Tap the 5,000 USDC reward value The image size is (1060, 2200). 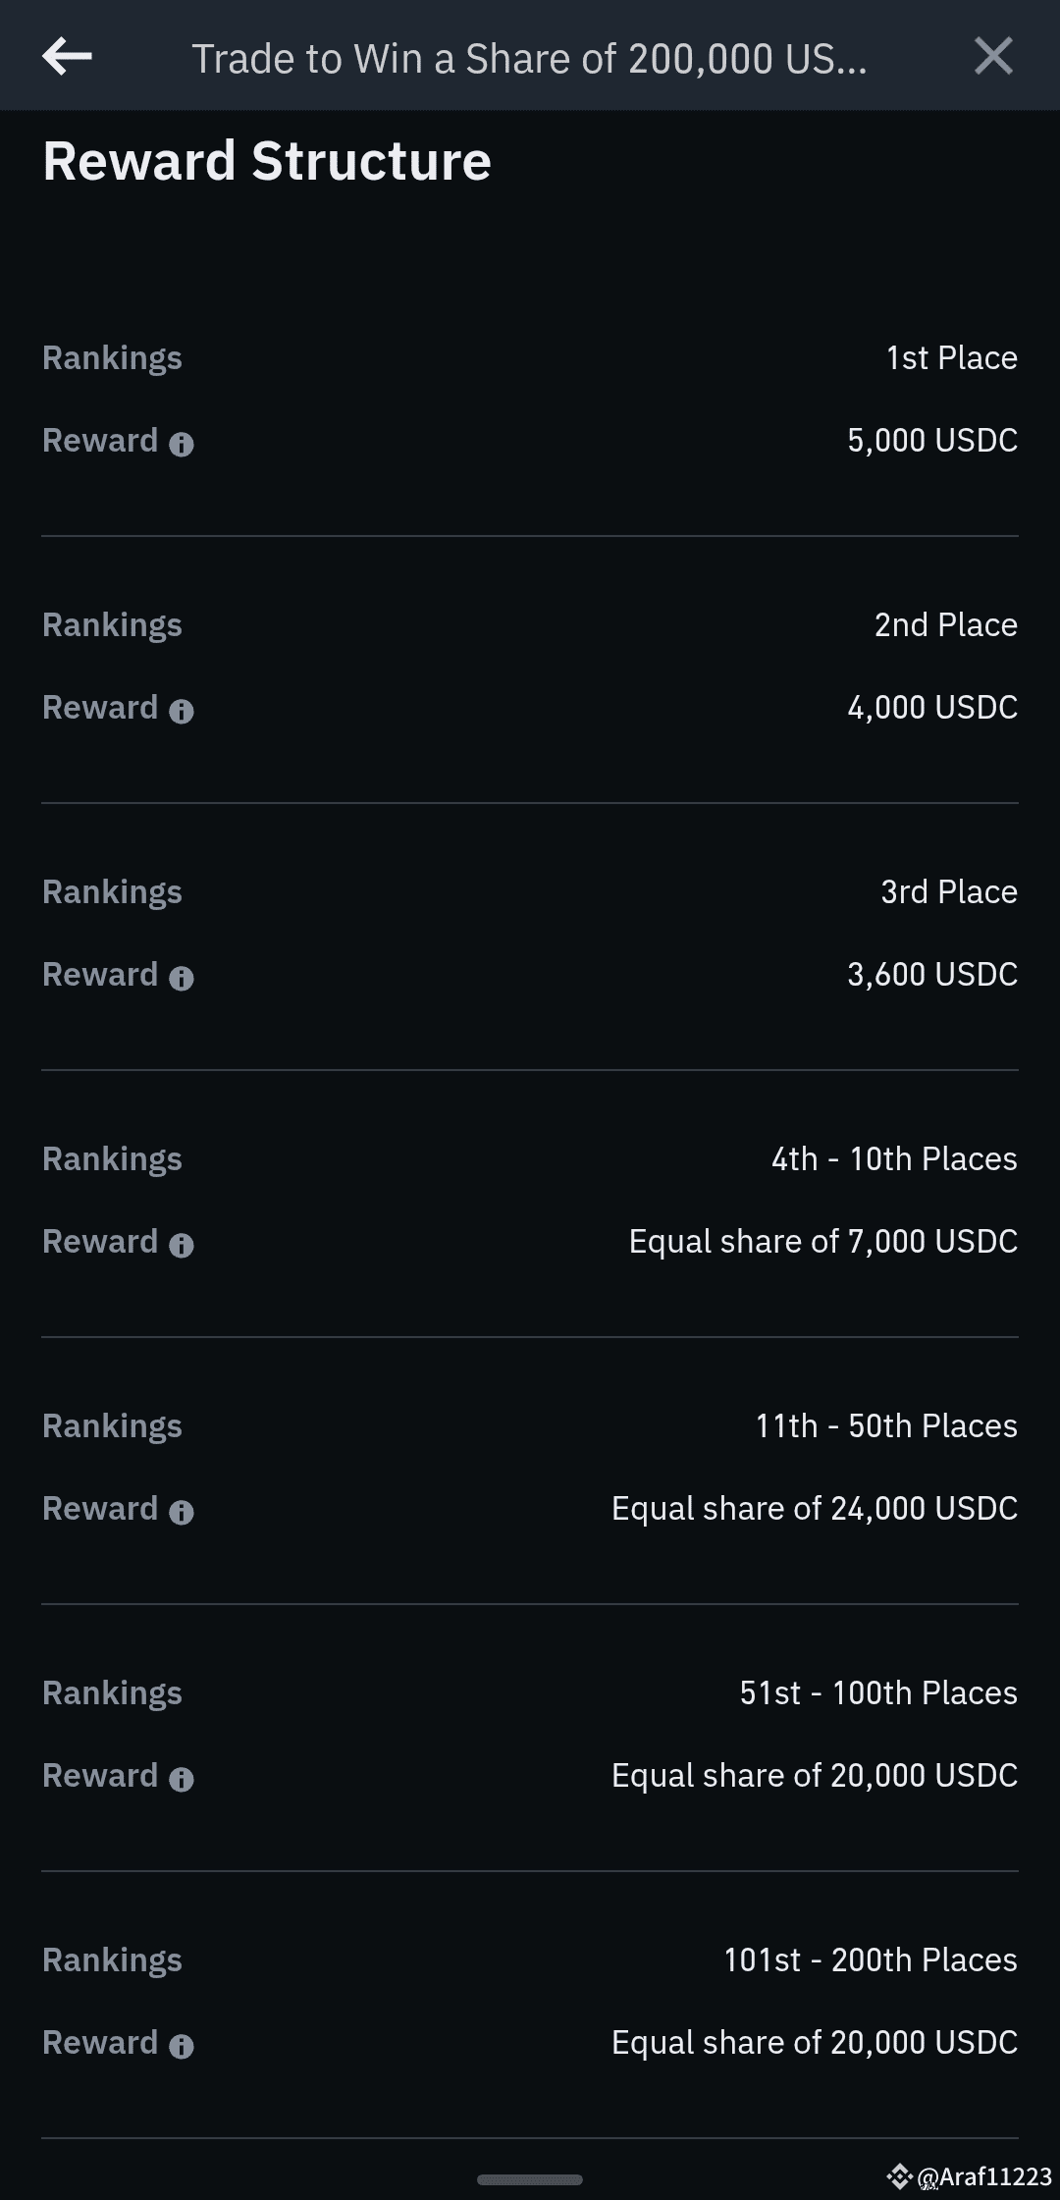coord(931,441)
